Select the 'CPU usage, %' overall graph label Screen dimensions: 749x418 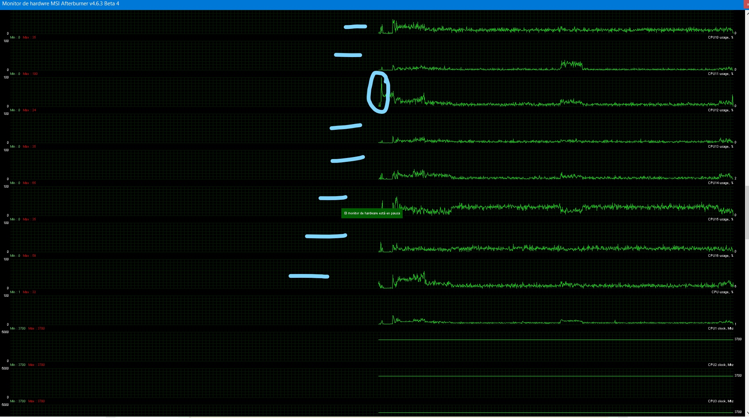pos(722,292)
